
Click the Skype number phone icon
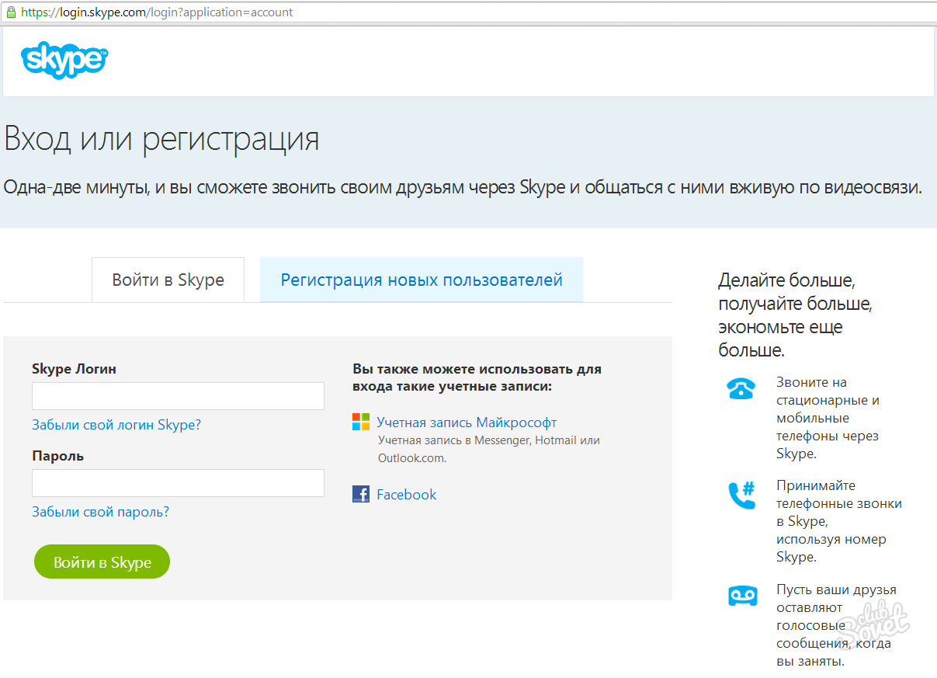pos(741,495)
